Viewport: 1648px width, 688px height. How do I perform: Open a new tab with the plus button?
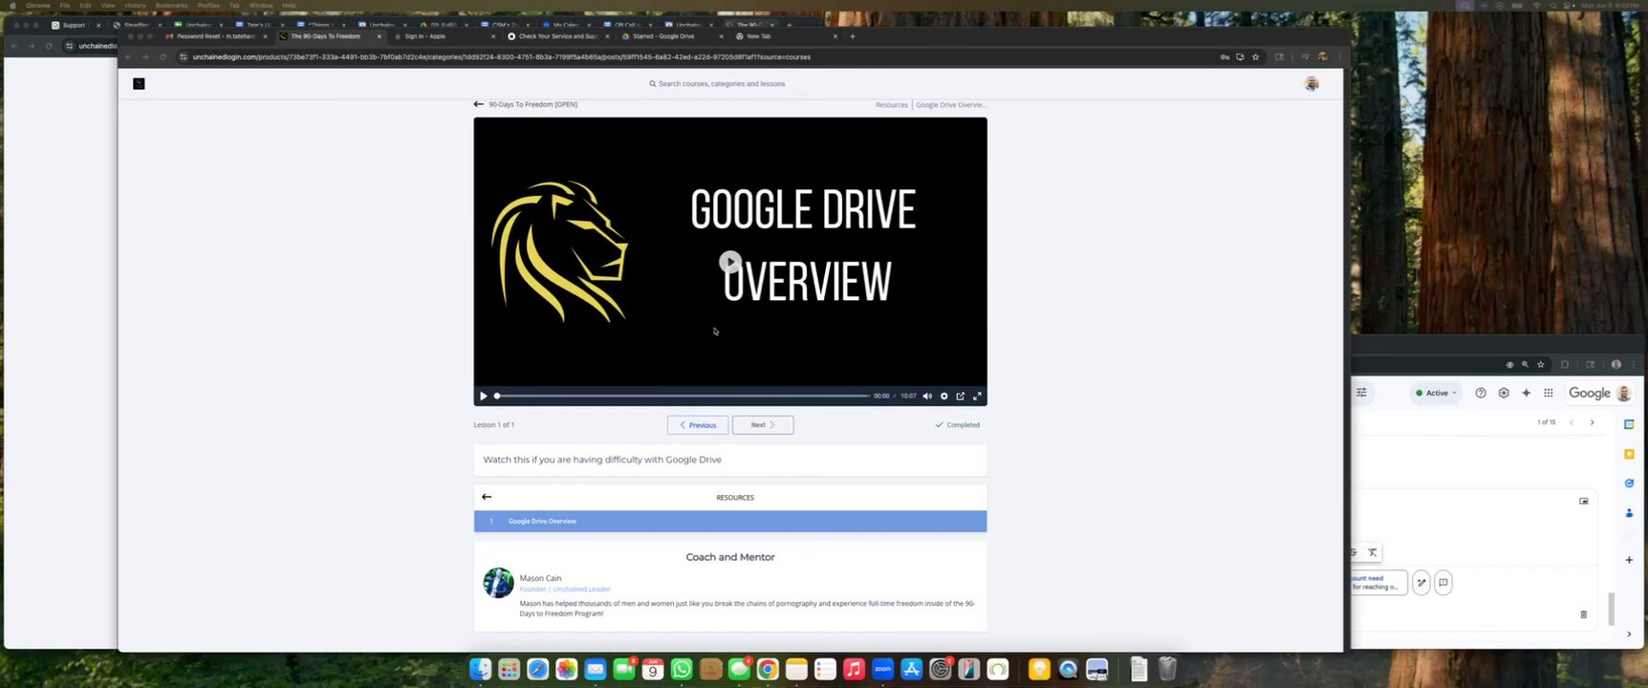pyautogui.click(x=853, y=36)
